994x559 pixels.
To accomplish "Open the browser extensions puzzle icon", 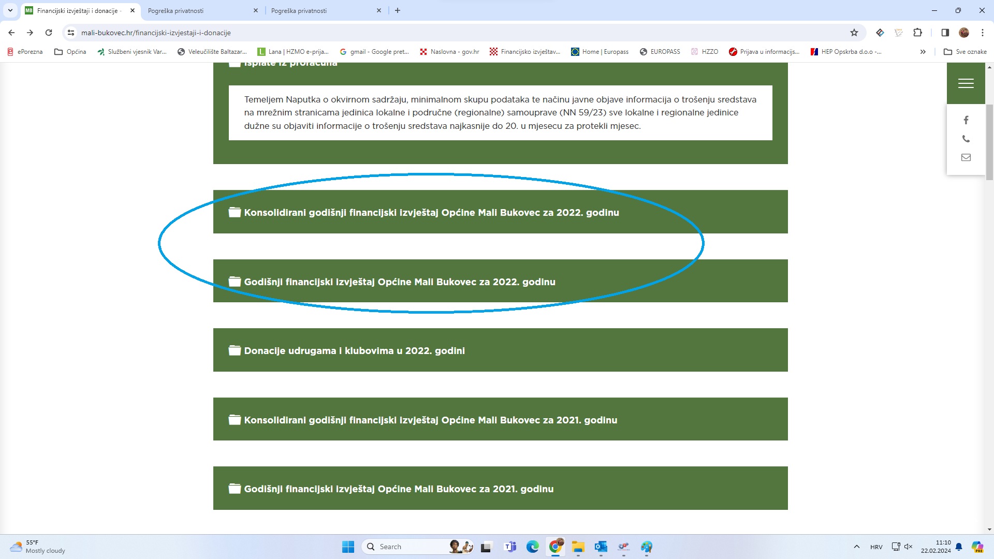I will point(917,33).
